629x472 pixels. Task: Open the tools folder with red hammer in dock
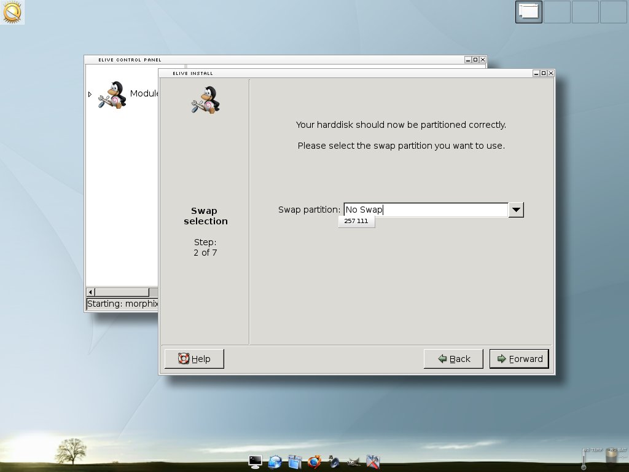click(x=373, y=462)
